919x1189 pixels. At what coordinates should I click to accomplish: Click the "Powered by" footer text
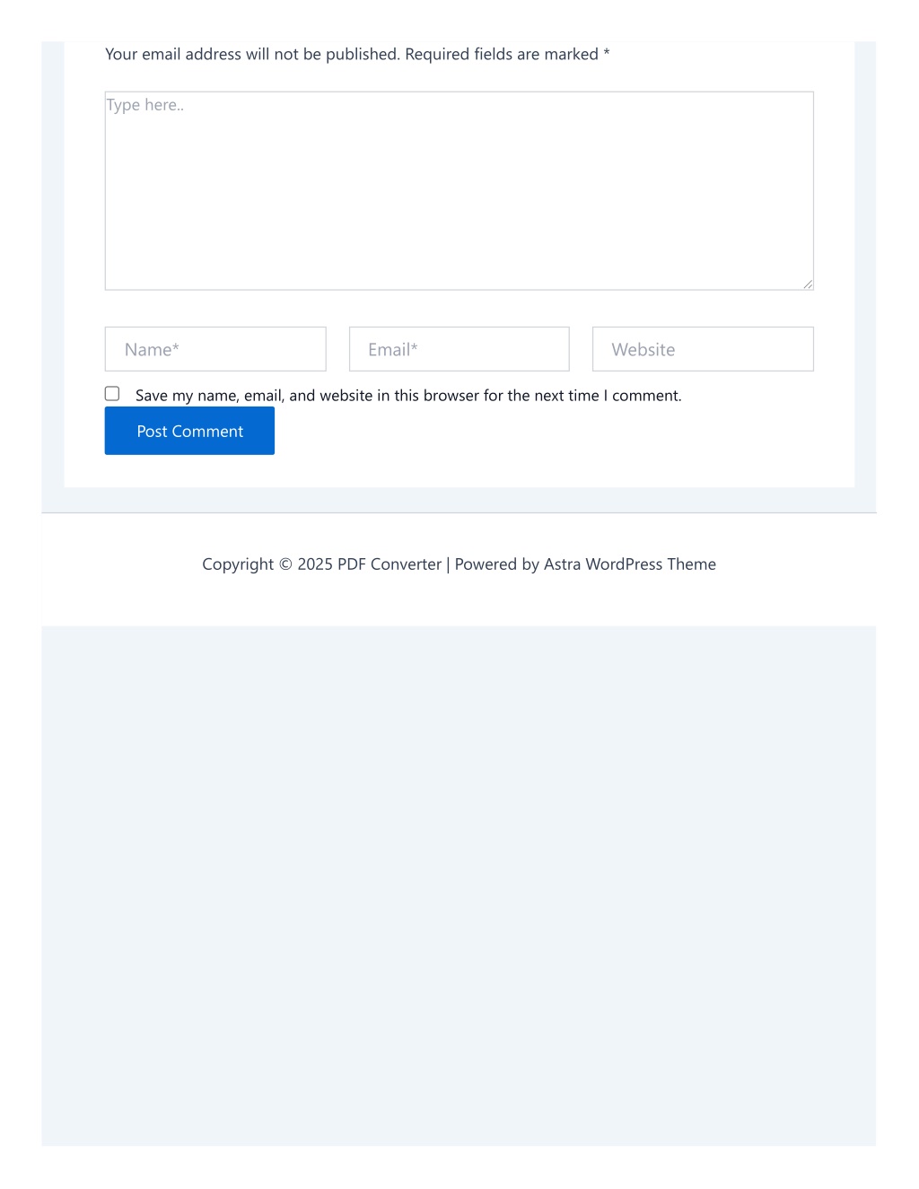[x=497, y=564]
